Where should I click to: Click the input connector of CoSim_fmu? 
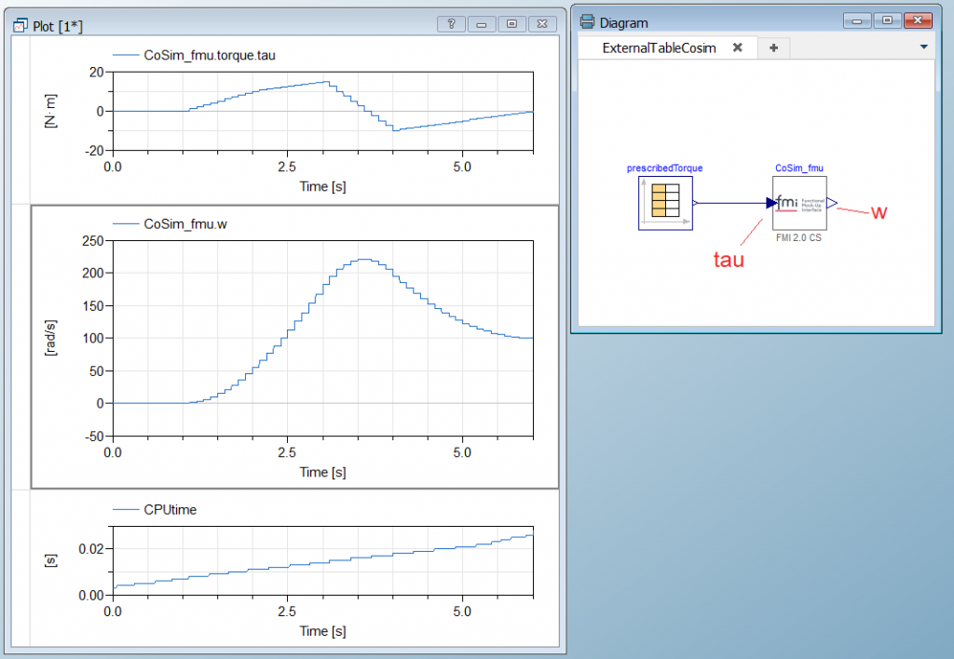click(x=771, y=203)
